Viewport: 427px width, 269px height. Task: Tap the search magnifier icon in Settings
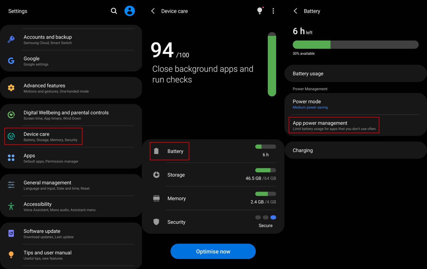(x=114, y=11)
